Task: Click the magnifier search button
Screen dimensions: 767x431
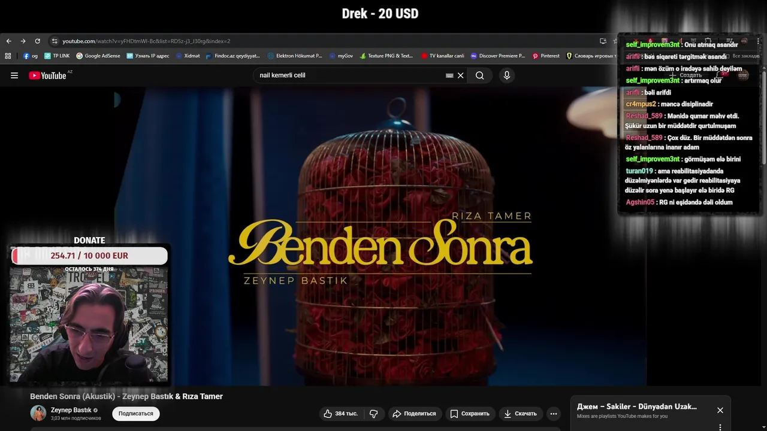Action: tap(480, 75)
